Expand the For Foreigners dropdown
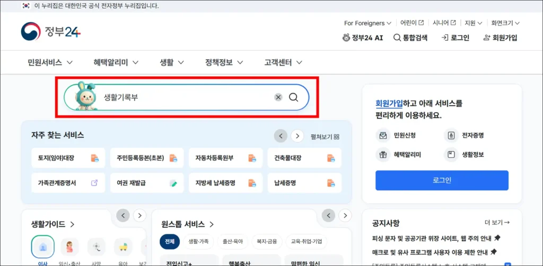The height and width of the screenshot is (266, 543). click(x=367, y=23)
